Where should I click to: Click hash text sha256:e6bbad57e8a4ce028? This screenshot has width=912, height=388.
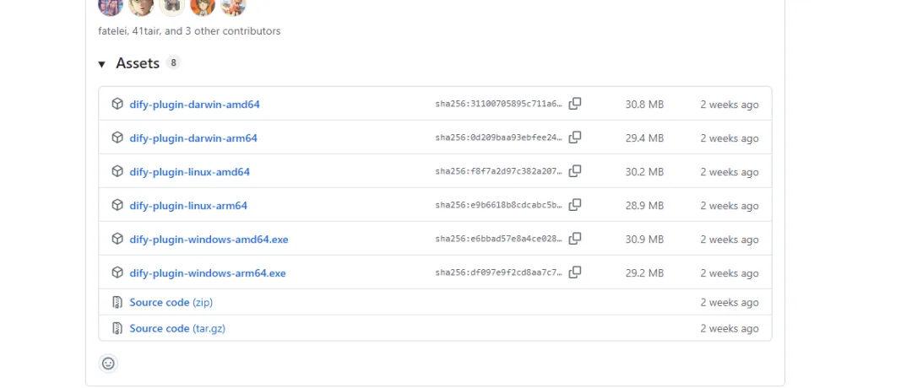499,240
